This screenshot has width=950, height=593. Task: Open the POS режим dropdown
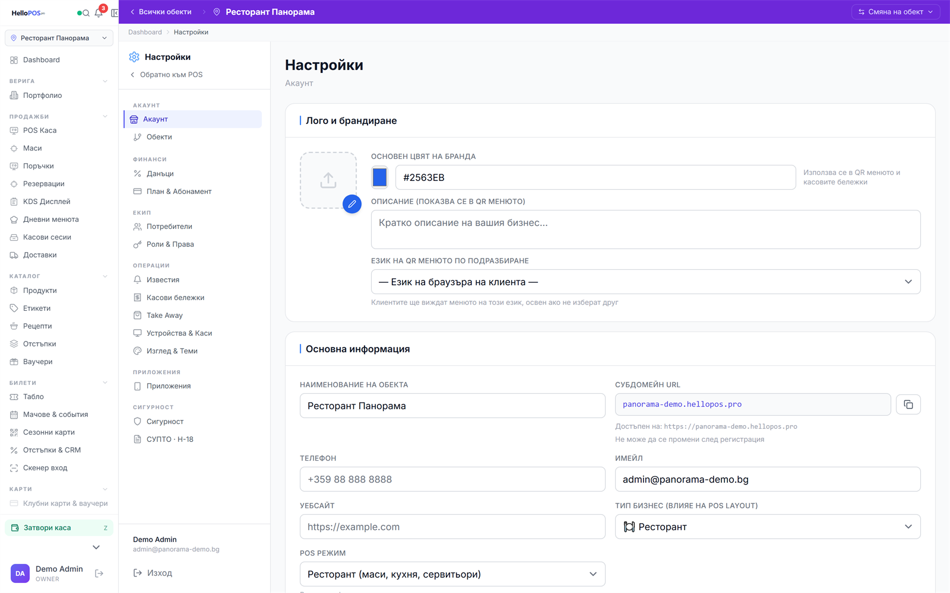pos(452,574)
